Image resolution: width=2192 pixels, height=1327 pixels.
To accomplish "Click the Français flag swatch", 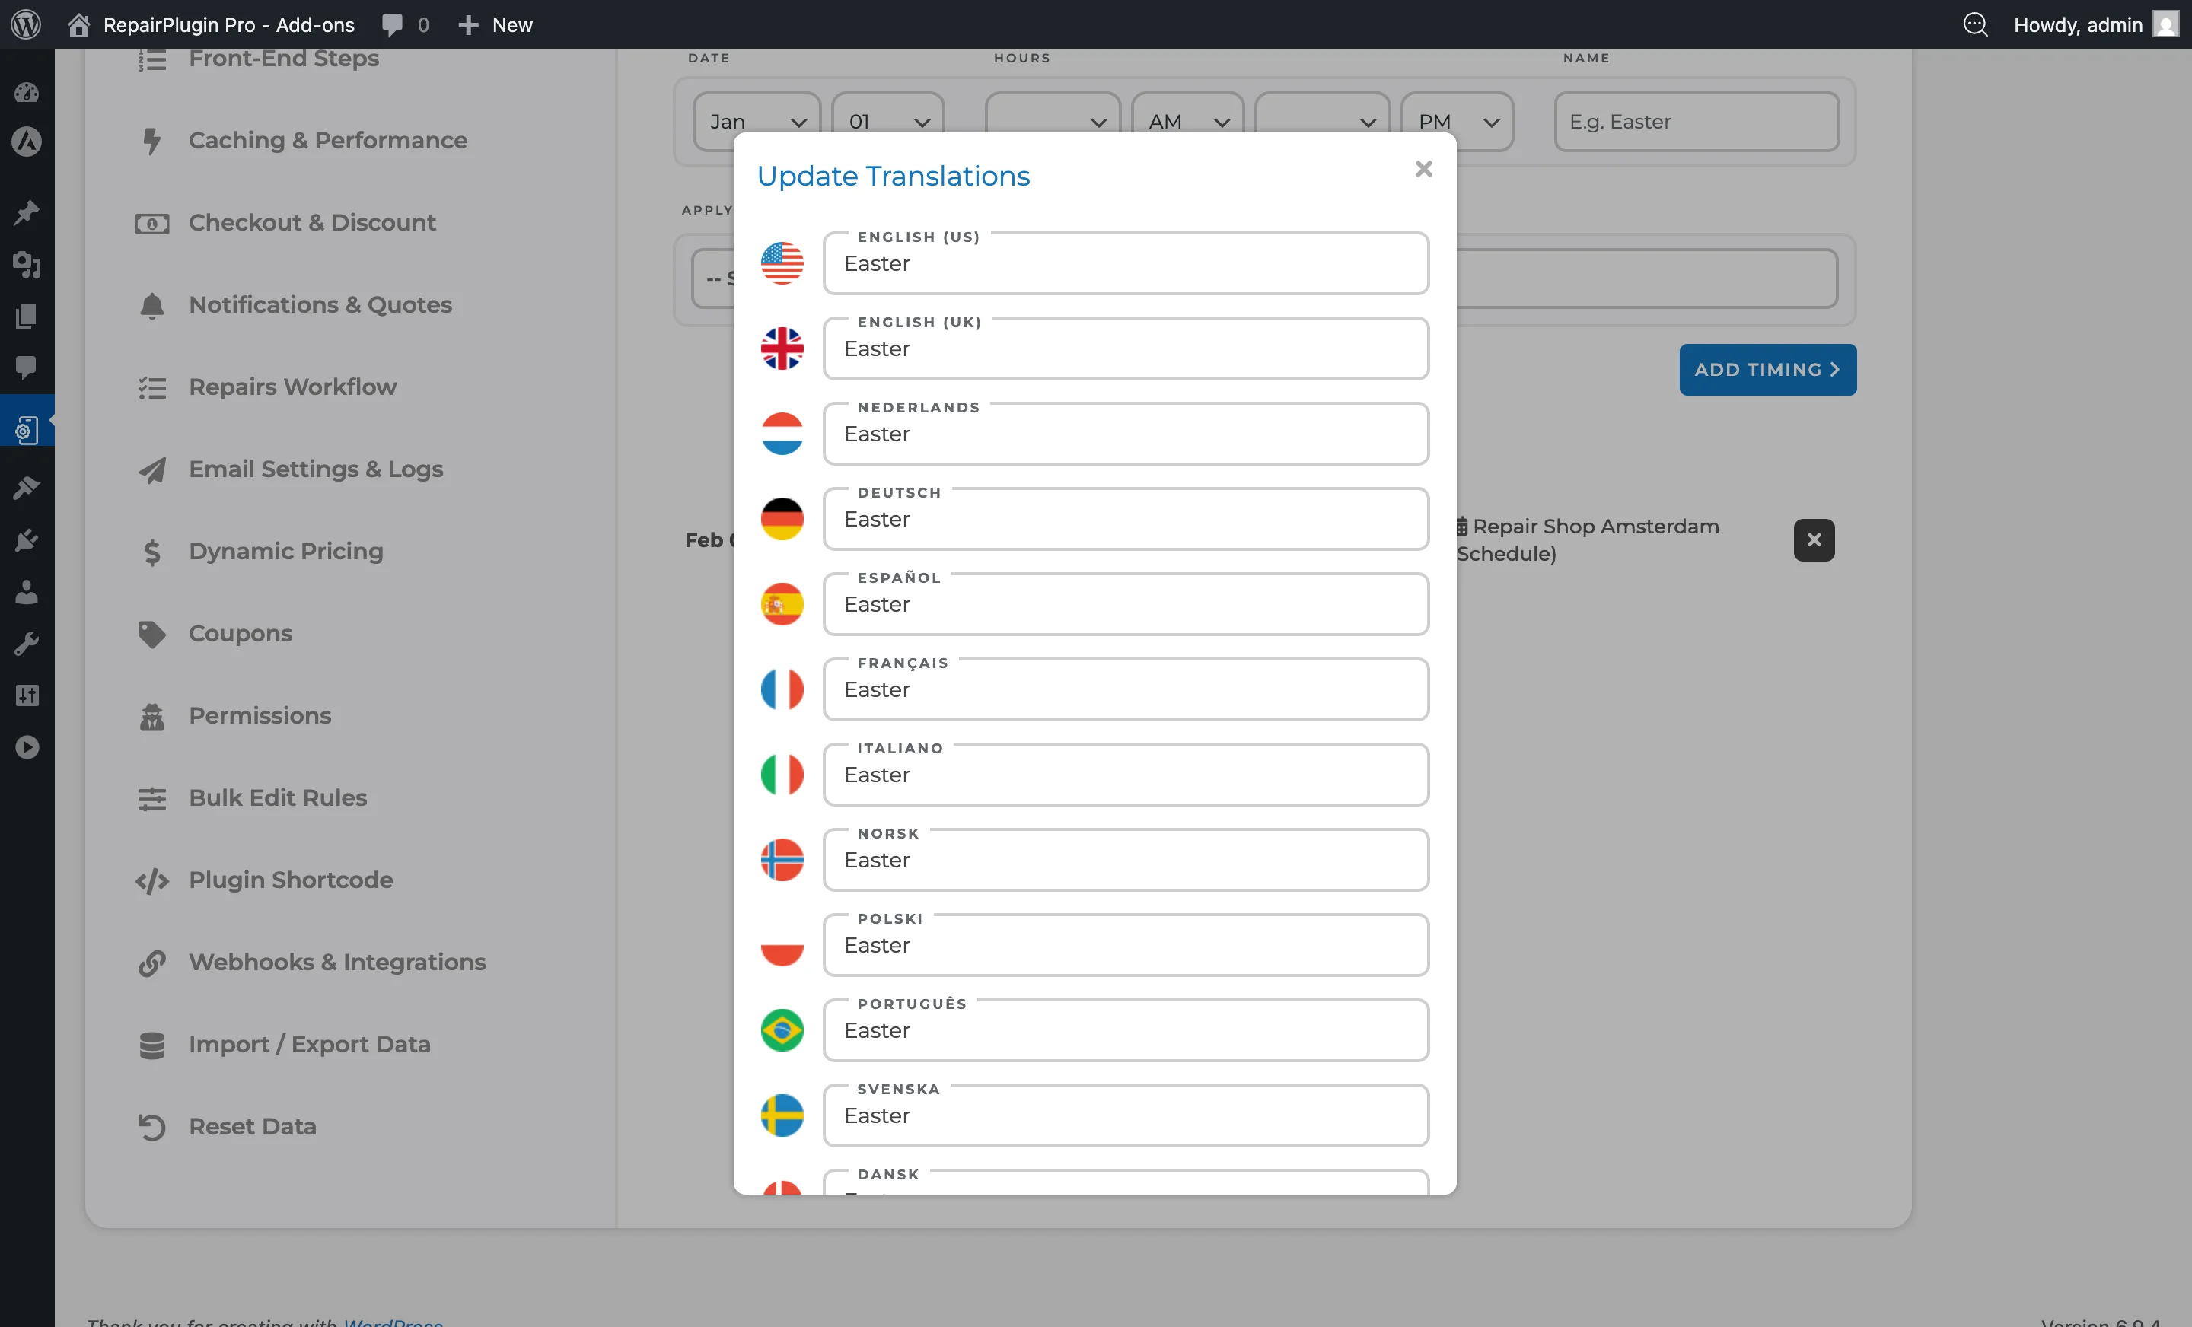I will 782,689.
